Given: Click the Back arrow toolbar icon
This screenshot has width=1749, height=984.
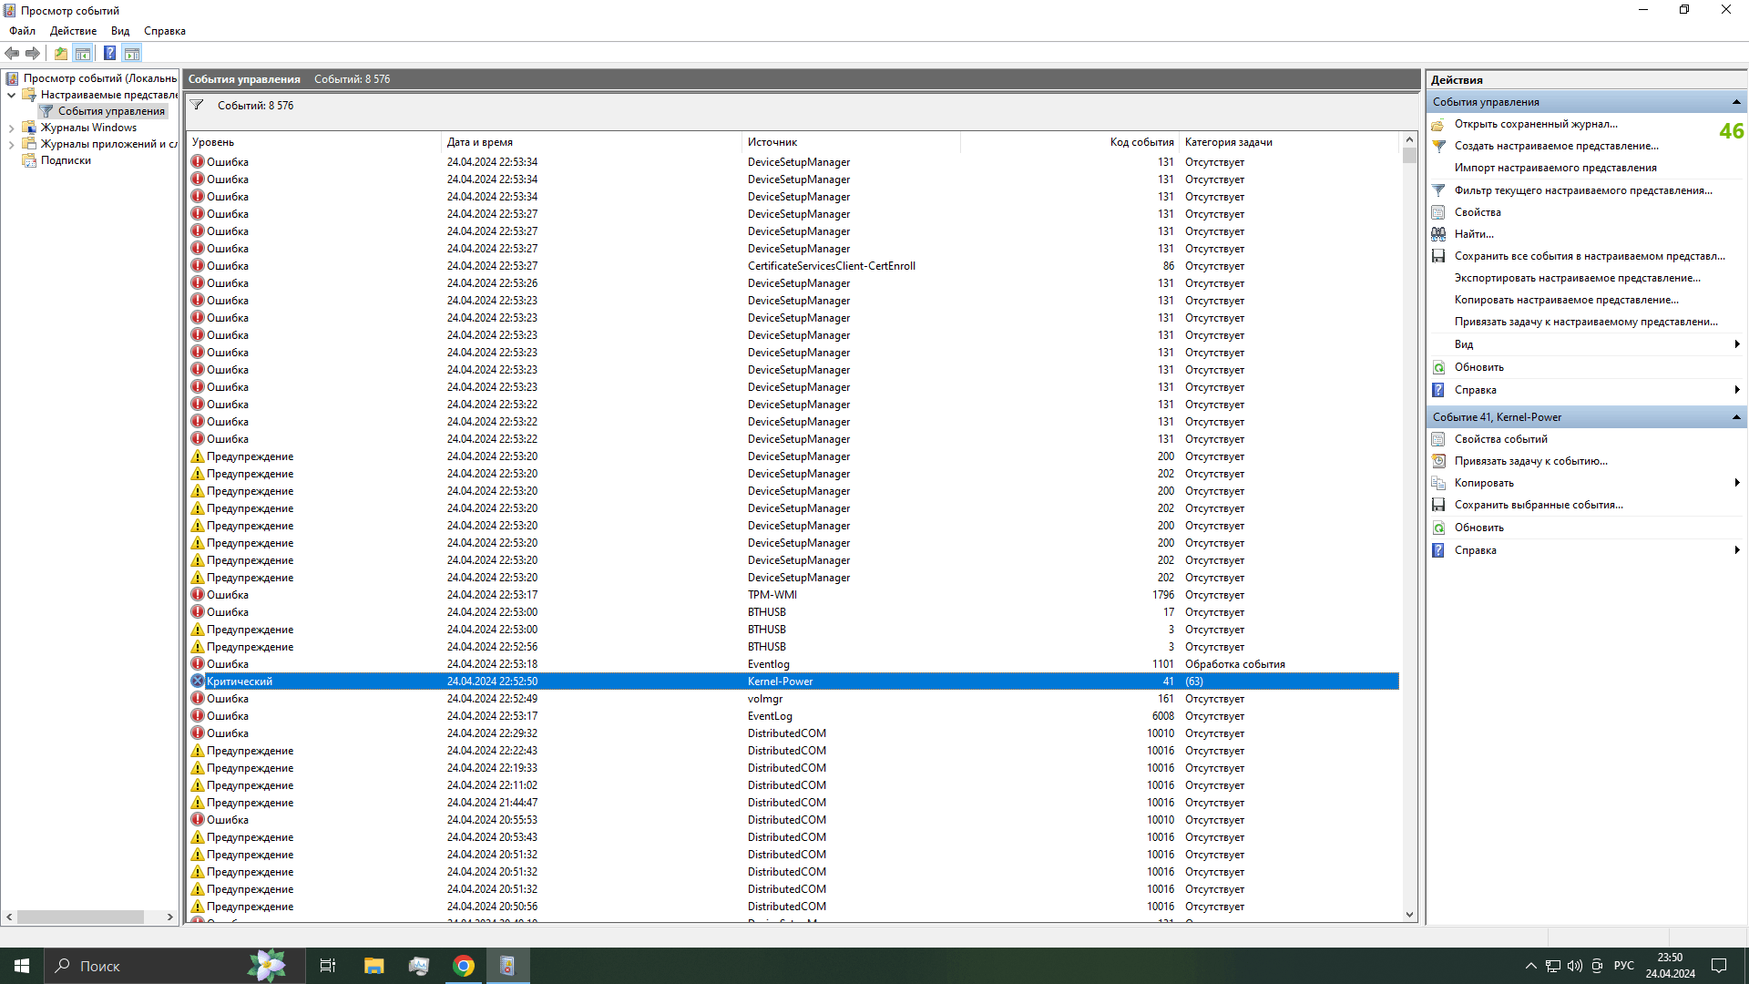Looking at the screenshot, I should click(12, 53).
